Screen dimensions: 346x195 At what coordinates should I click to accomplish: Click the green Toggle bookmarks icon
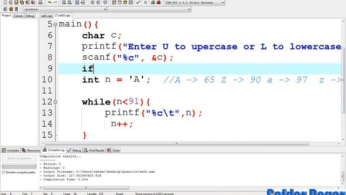coord(11,9)
